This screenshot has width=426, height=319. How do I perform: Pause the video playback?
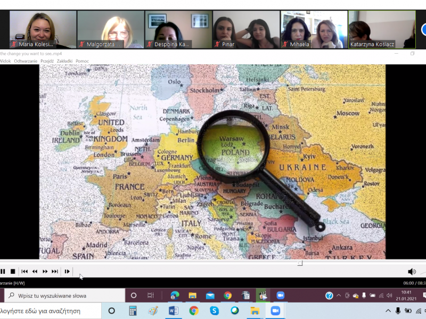click(3, 271)
